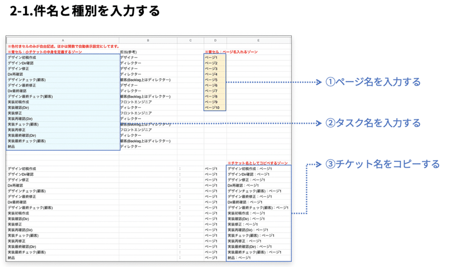
Task: Click ticket cell デザイン修正：ページ1
Action: click(x=259, y=180)
